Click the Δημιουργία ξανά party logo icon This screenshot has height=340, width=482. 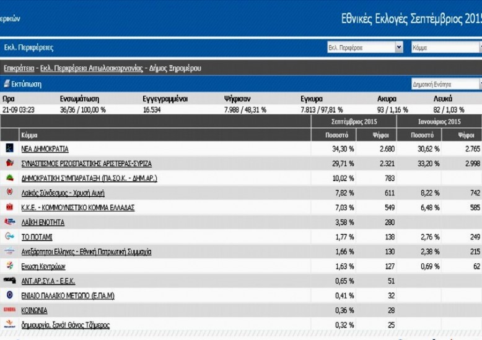tap(9, 324)
